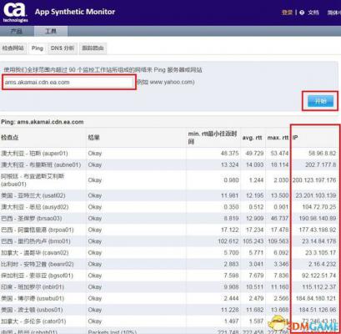Open the Traceroute tab
Viewport: 341px width, 334px height.
point(93,48)
